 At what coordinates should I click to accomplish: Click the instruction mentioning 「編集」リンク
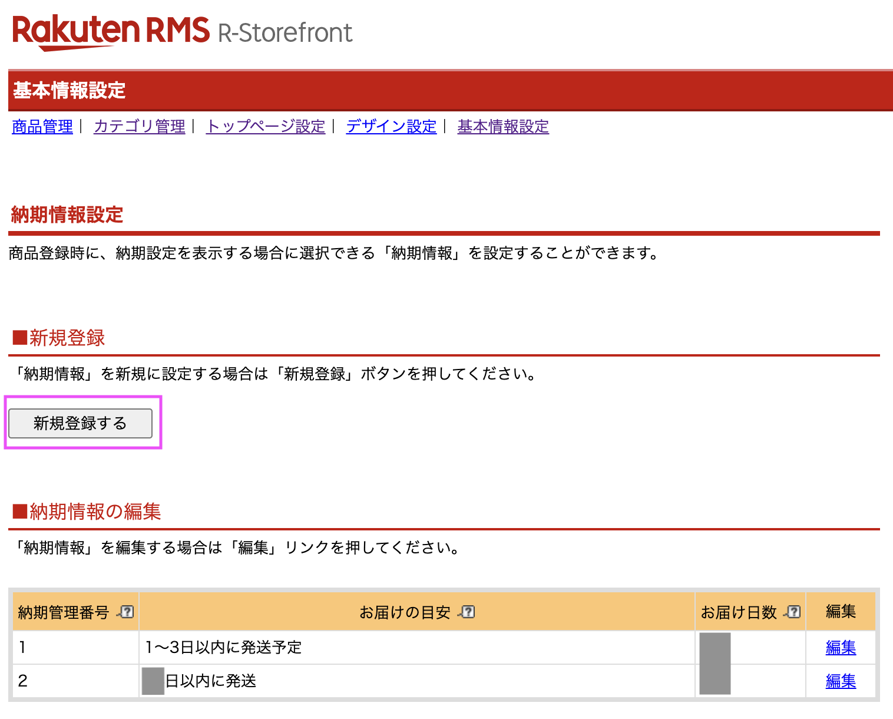pyautogui.click(x=236, y=548)
